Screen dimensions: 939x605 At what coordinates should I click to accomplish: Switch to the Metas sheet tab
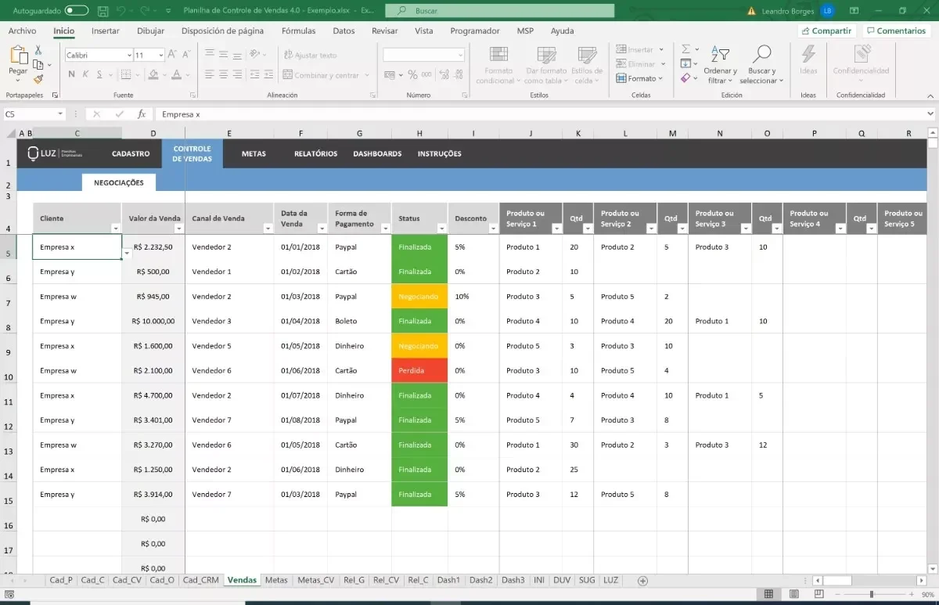pos(276,581)
